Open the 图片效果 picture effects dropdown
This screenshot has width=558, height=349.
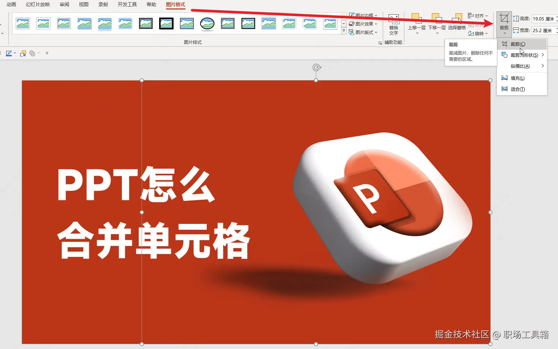point(363,24)
